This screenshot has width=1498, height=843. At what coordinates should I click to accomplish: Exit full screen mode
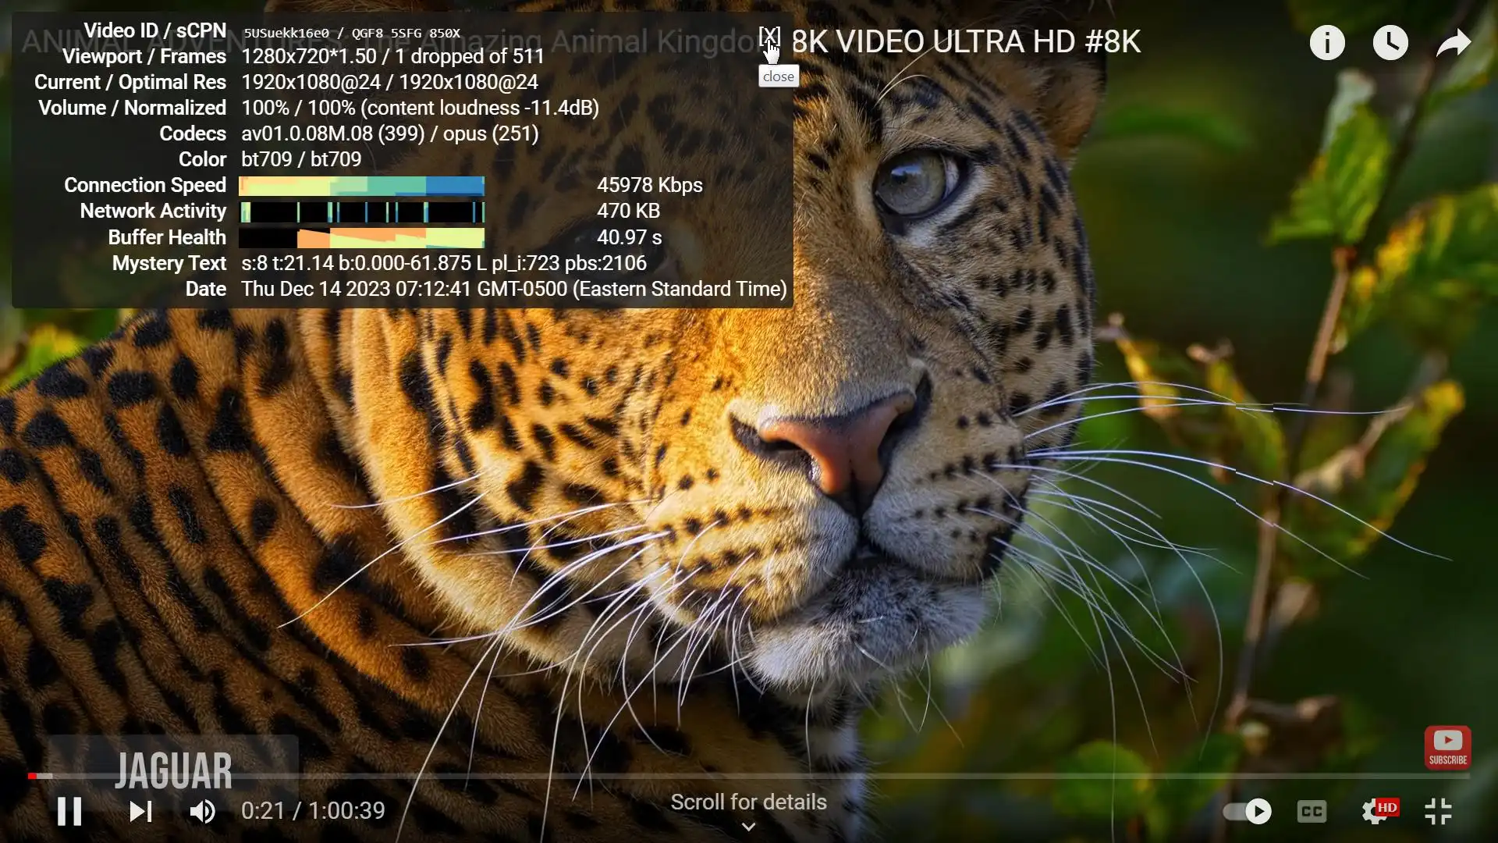coord(1438,811)
